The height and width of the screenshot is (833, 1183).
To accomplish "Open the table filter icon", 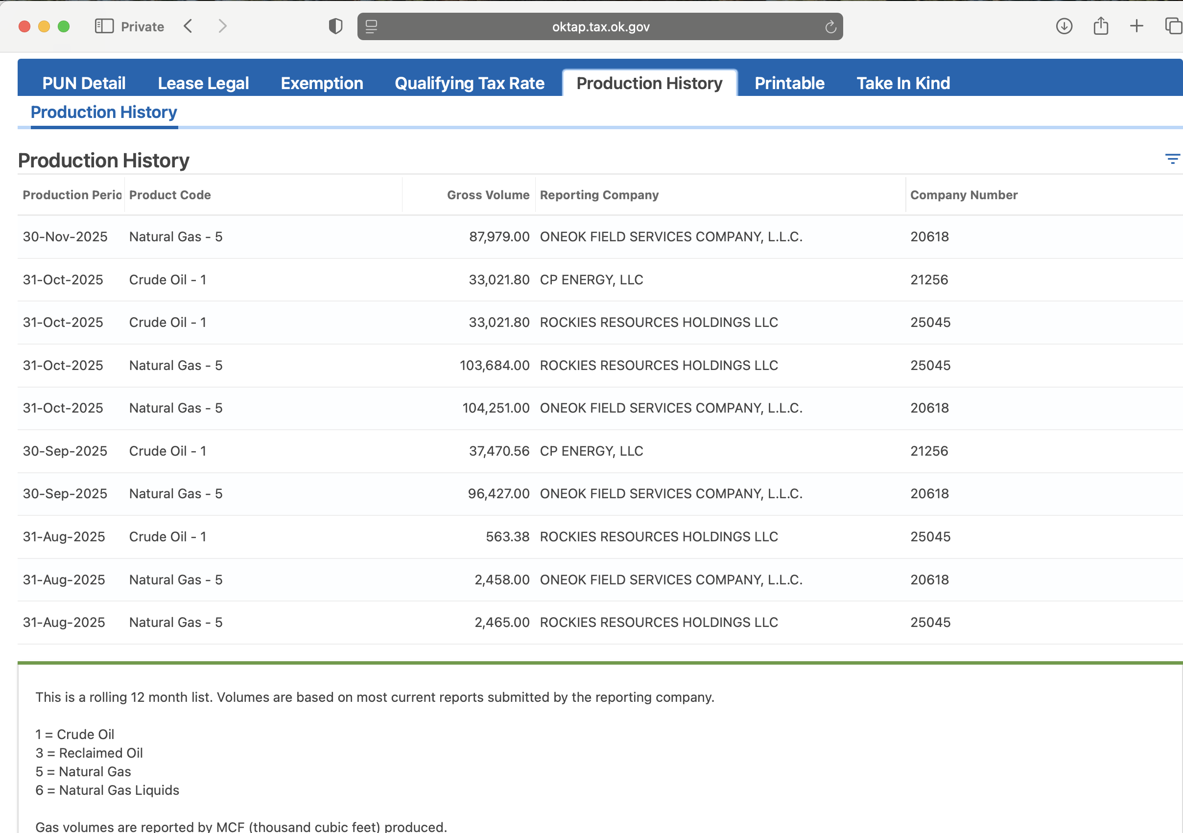I will pos(1172,159).
